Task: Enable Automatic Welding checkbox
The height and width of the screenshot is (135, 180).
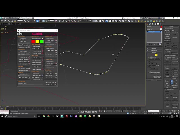Action: [166, 57]
